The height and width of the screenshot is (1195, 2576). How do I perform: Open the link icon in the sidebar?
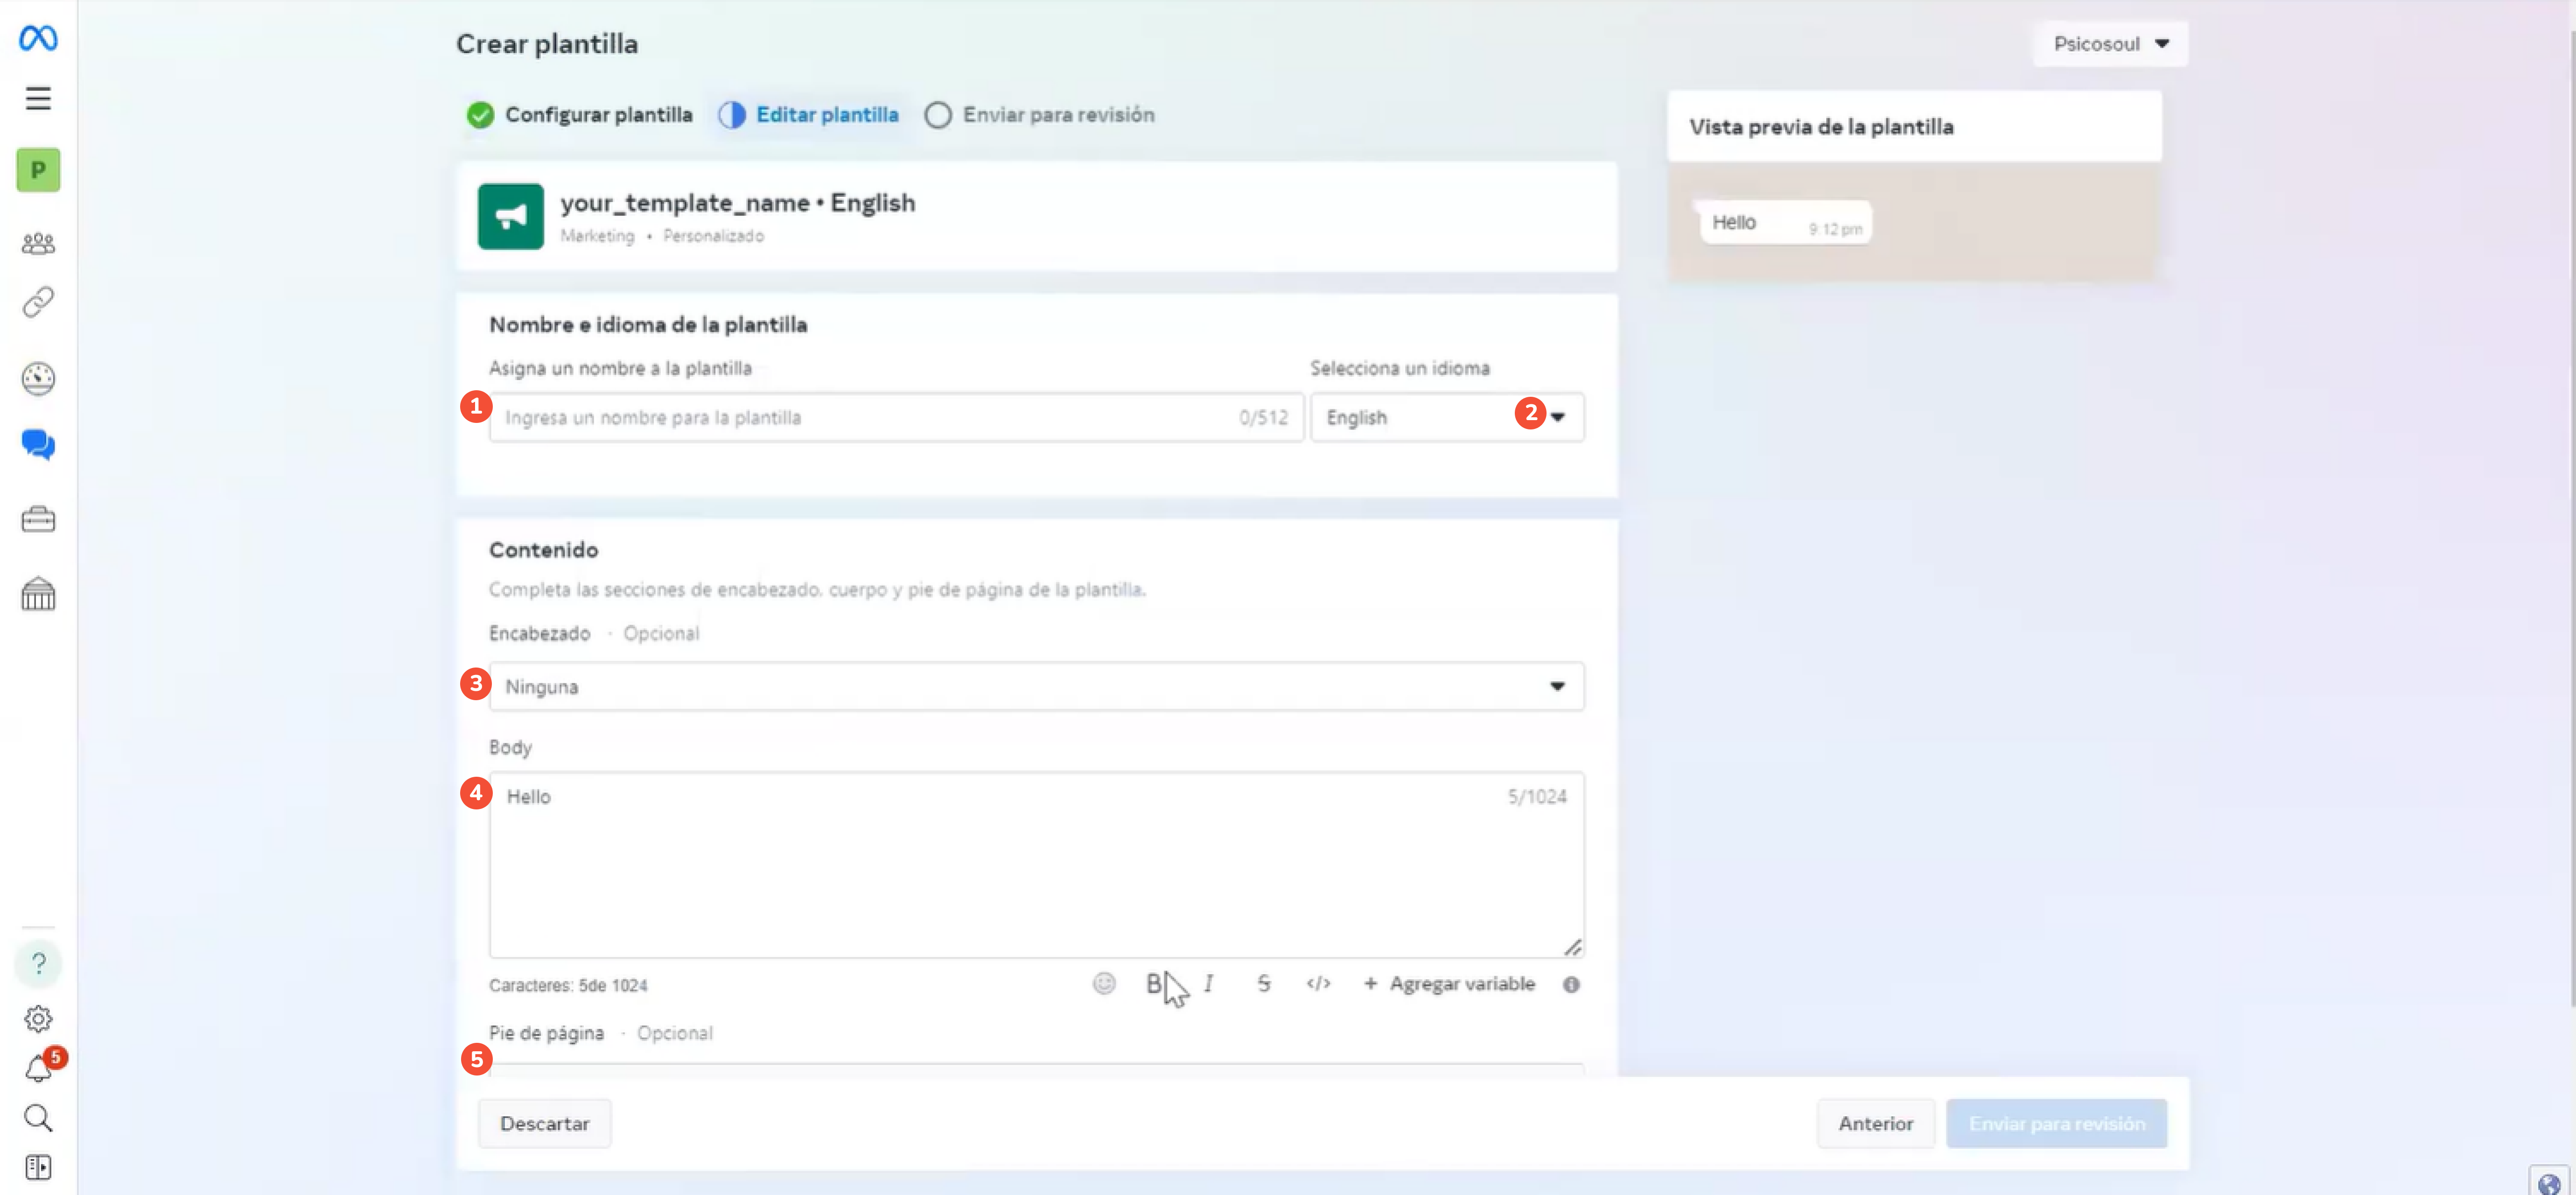pos(38,302)
